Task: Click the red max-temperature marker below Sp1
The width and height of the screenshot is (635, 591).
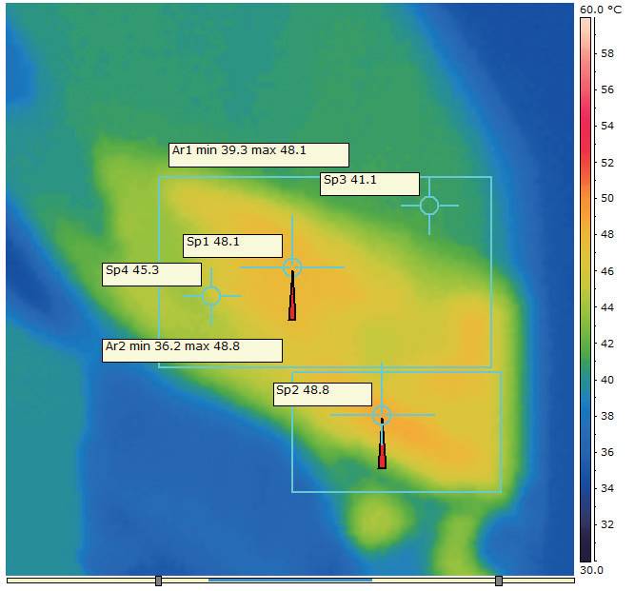Action: click(x=292, y=296)
